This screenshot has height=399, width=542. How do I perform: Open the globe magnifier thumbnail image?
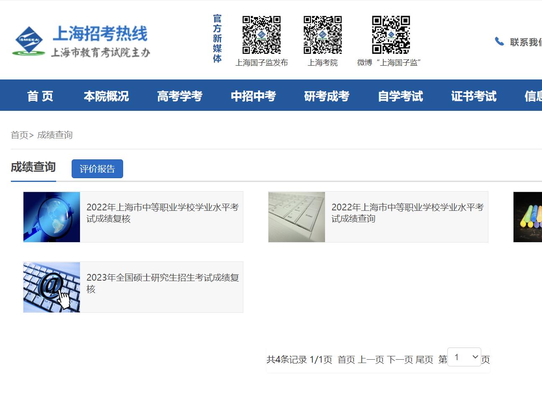pyautogui.click(x=52, y=217)
